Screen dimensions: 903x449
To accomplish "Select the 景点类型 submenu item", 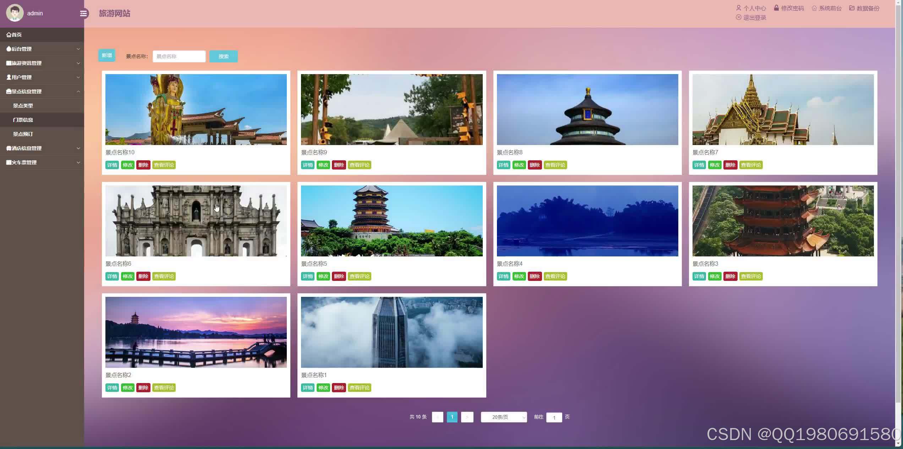I will click(23, 106).
